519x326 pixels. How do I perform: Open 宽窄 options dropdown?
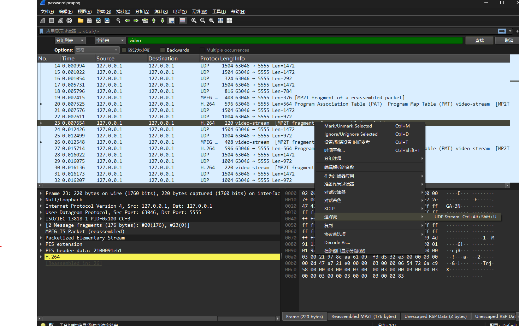(97, 50)
